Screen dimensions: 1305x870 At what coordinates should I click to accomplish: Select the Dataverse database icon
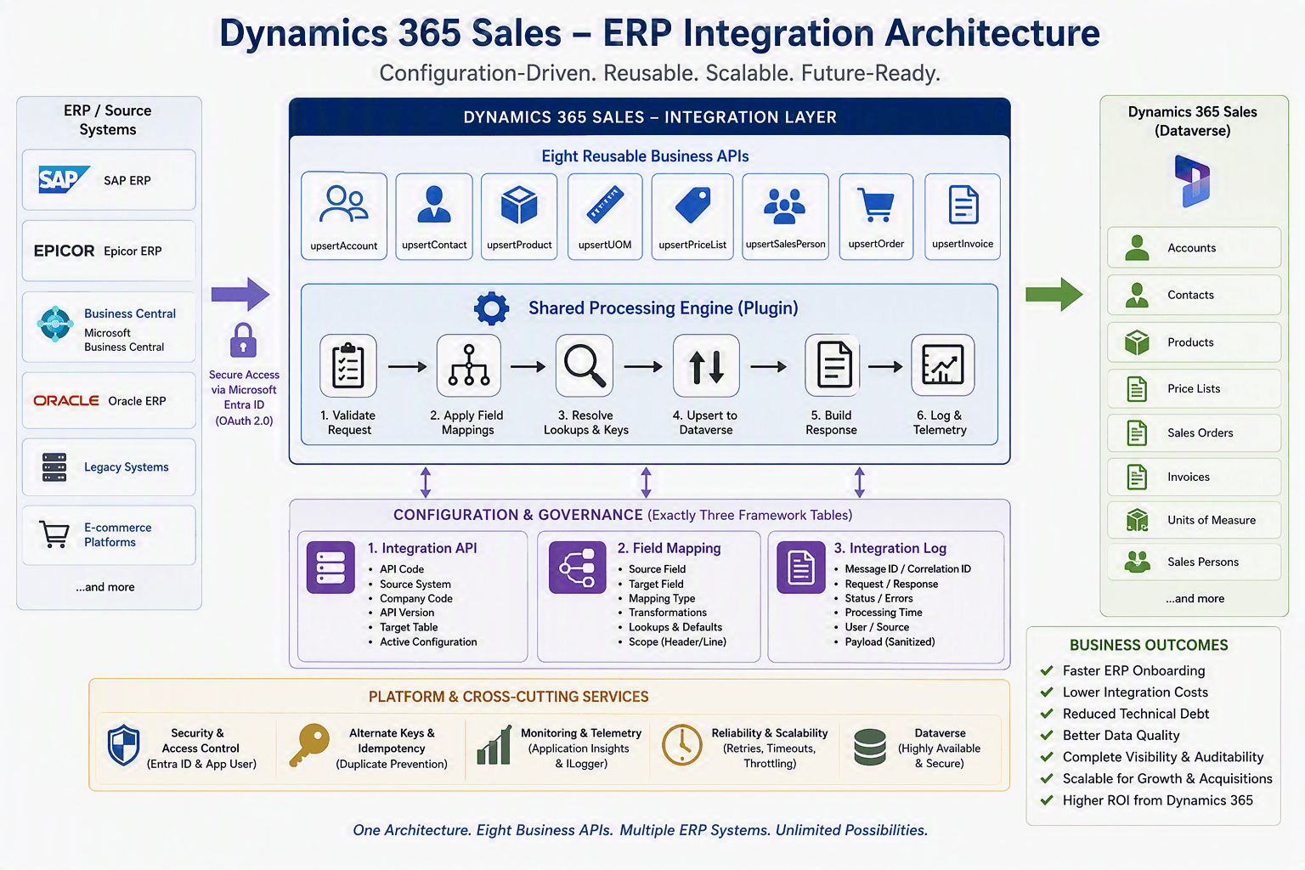point(870,747)
